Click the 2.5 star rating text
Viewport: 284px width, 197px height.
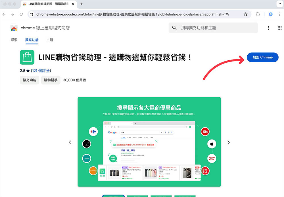[25, 71]
